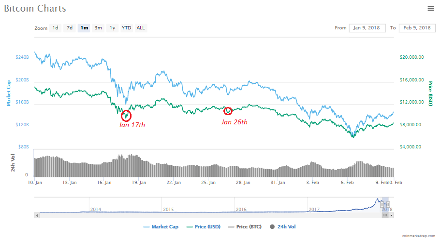Click the 28. Jan x-axis label
441x239 pixels.
pyautogui.click(x=243, y=183)
